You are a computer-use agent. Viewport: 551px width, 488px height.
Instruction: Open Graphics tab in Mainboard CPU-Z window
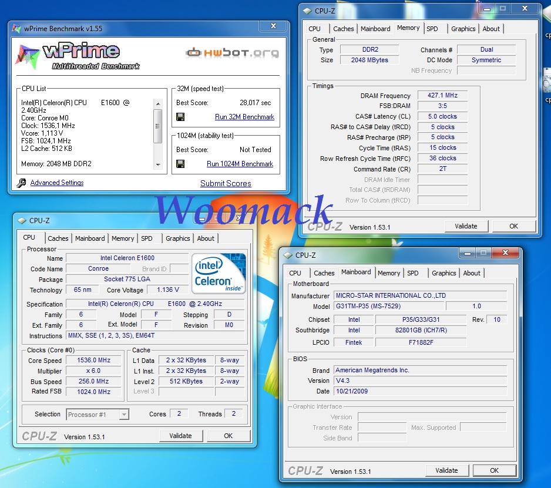pos(444,273)
